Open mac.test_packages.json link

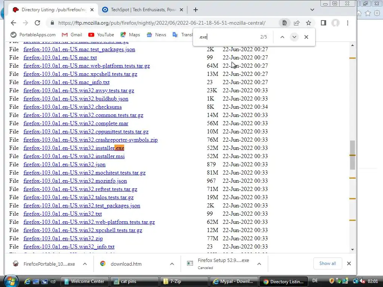(79, 49)
